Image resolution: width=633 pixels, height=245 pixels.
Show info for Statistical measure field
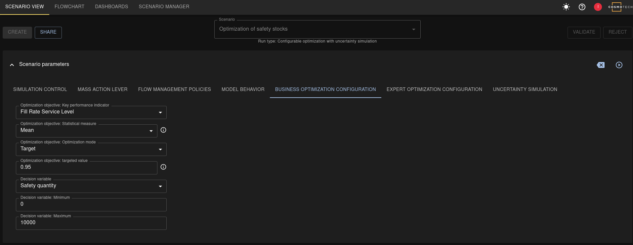[163, 130]
